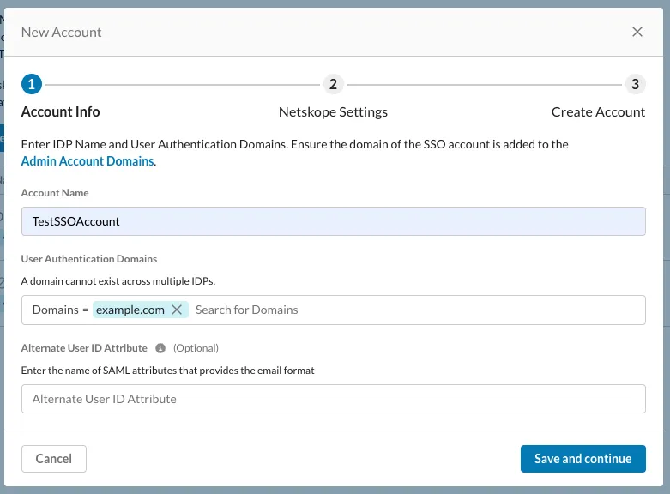Open the Admin Account Domains link
Viewport: 670px width, 494px height.
(88, 161)
